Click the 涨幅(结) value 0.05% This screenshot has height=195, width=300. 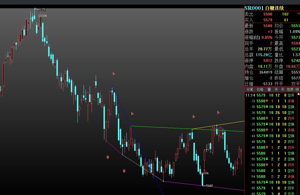click(x=267, y=37)
